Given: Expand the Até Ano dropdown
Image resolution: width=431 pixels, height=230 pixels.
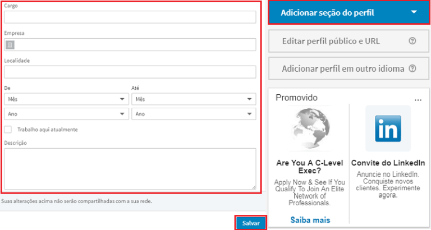Looking at the screenshot, I should click(194, 114).
